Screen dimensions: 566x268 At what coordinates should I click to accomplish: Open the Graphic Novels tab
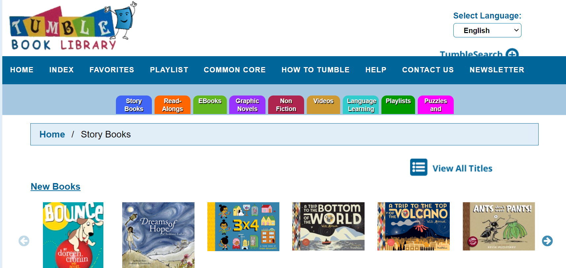coord(247,105)
